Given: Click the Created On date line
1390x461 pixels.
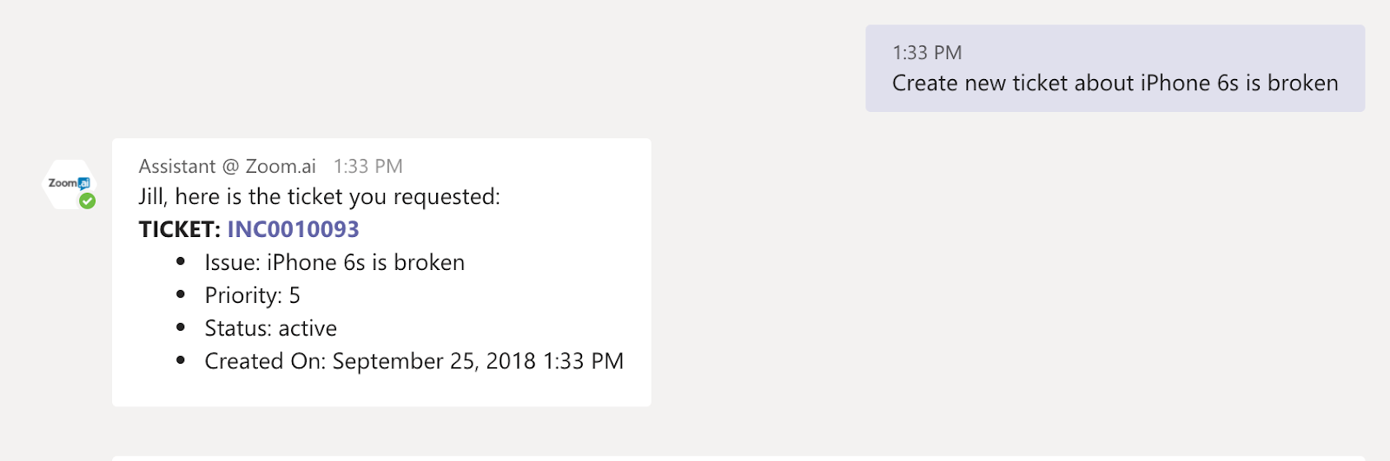Looking at the screenshot, I should pos(414,361).
